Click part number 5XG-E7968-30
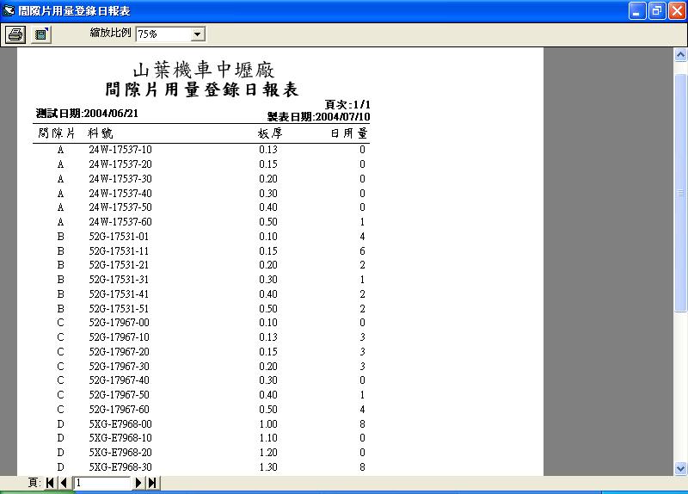The width and height of the screenshot is (688, 494). click(x=120, y=466)
